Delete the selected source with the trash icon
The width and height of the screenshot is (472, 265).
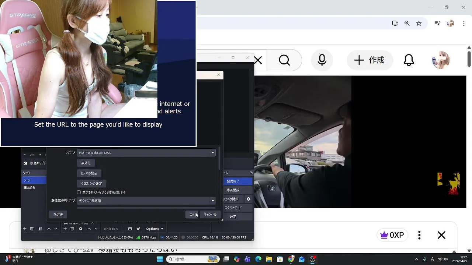(72, 229)
